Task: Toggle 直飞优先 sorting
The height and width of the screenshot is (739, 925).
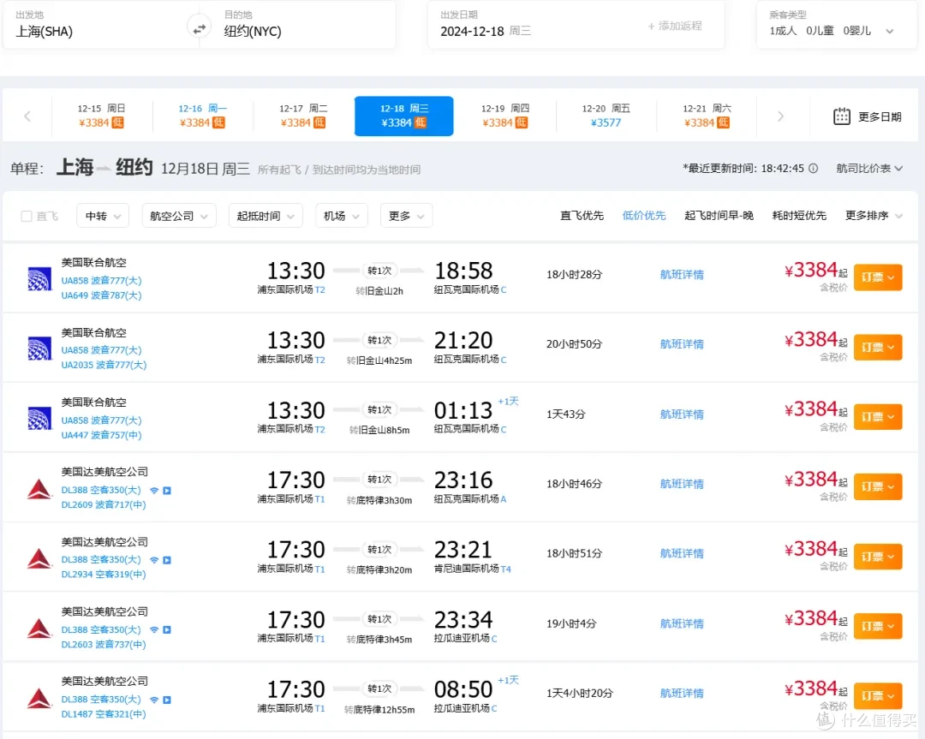Action: (x=582, y=216)
